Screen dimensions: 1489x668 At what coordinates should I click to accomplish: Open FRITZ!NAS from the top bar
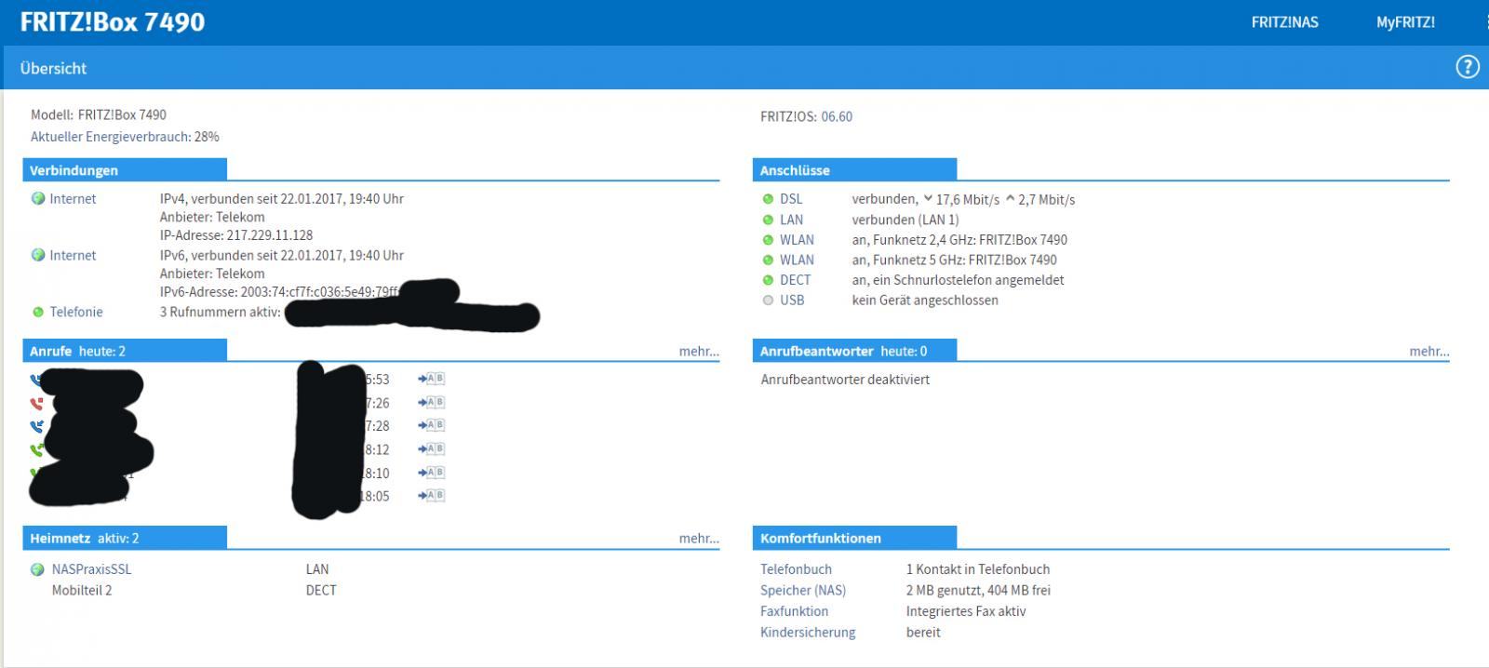pos(1284,22)
